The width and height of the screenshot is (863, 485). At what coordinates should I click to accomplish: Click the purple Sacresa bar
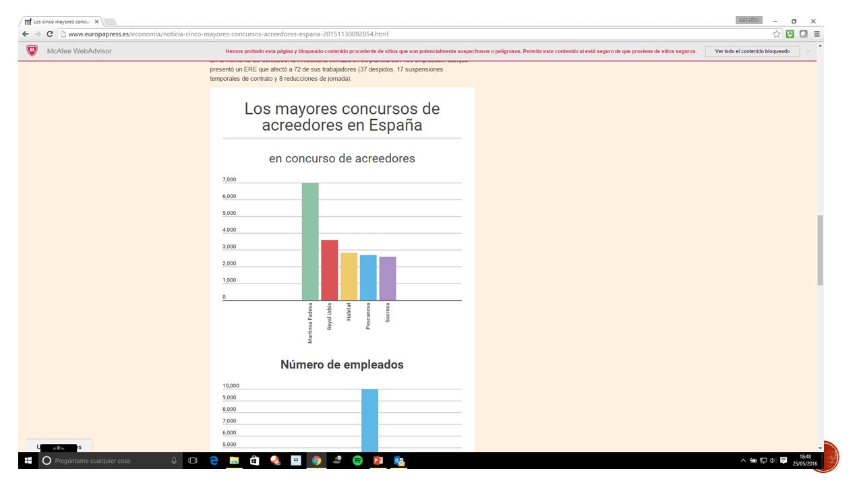pos(388,279)
